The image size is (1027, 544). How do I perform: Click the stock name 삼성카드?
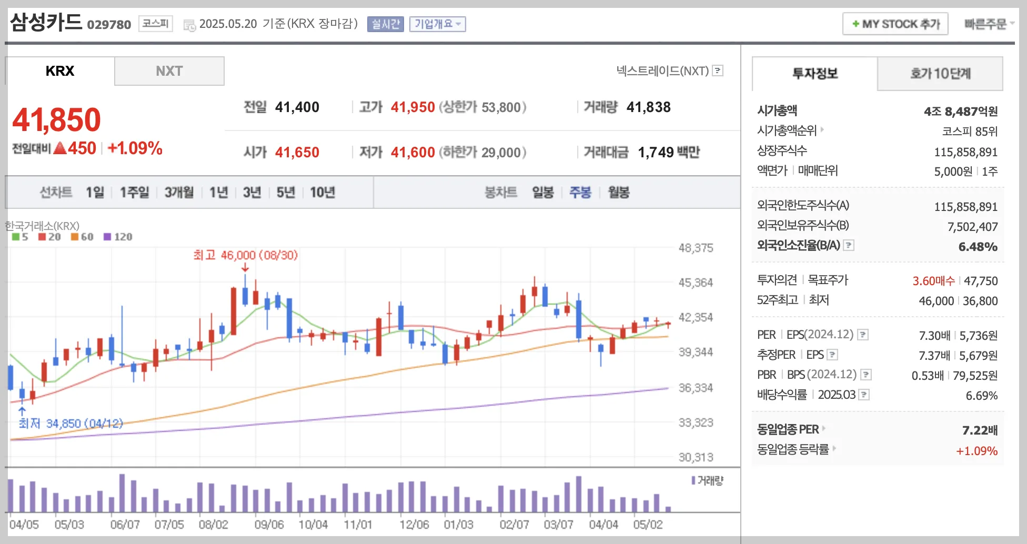(46, 22)
